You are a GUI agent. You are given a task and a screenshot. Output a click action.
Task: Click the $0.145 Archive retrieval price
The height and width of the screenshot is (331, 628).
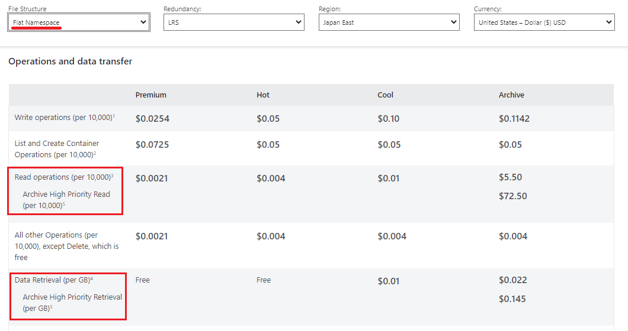pyautogui.click(x=512, y=299)
